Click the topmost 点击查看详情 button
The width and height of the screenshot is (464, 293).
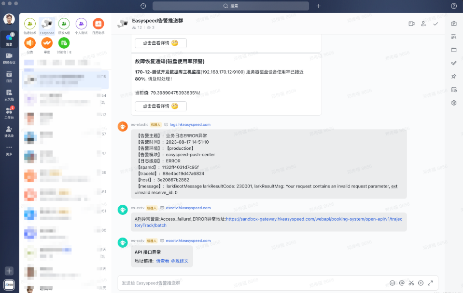pyautogui.click(x=161, y=43)
